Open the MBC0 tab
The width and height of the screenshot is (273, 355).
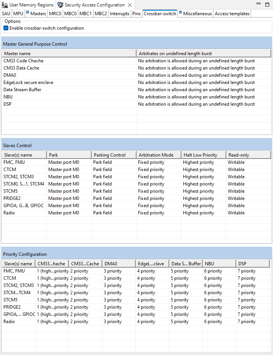click(x=70, y=14)
